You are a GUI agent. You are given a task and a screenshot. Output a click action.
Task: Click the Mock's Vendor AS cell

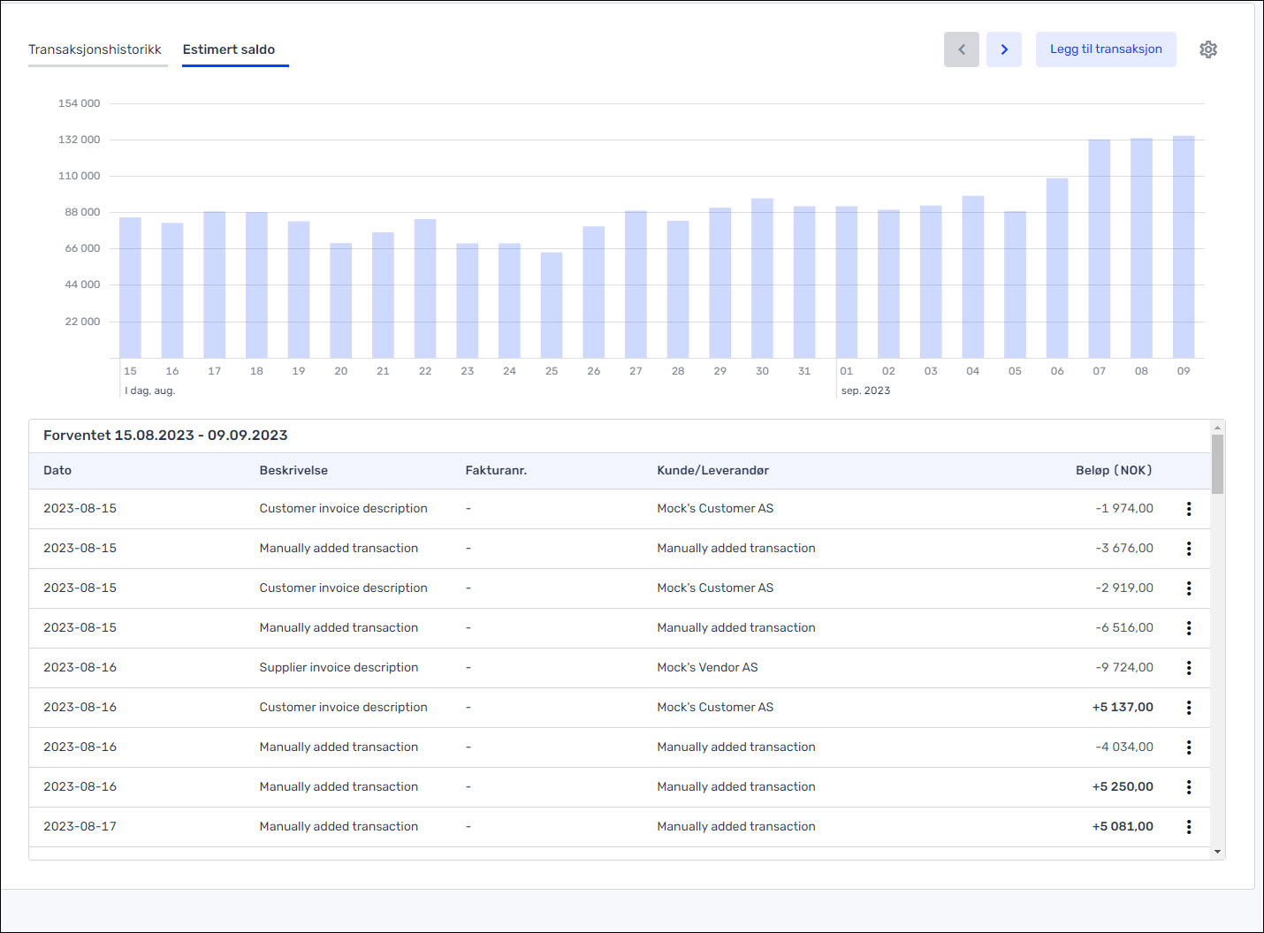707,667
